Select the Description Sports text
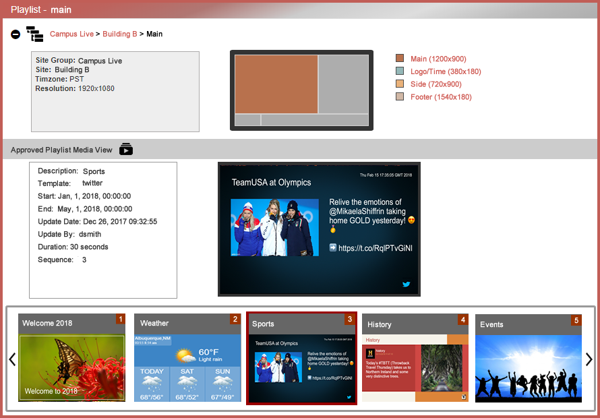 [x=71, y=171]
